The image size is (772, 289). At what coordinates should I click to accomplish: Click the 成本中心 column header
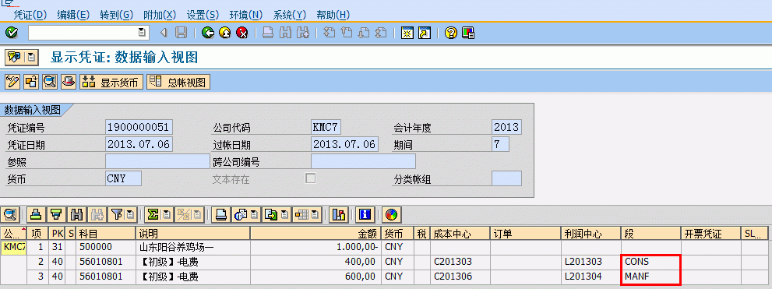click(x=460, y=234)
